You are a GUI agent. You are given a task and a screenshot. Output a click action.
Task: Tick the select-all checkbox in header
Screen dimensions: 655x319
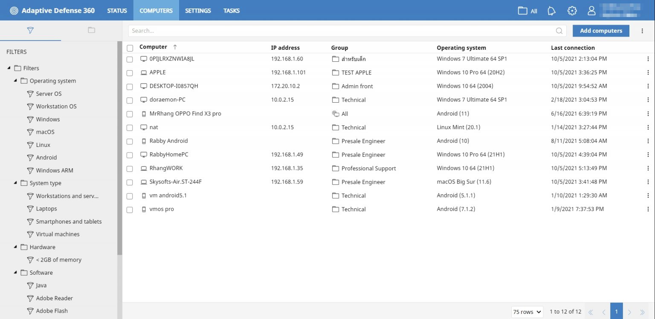point(130,48)
